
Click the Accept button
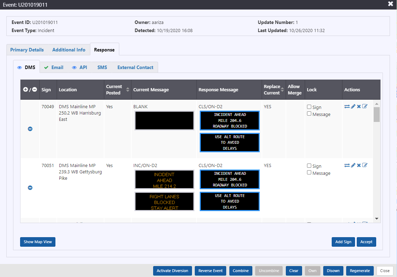(366, 242)
